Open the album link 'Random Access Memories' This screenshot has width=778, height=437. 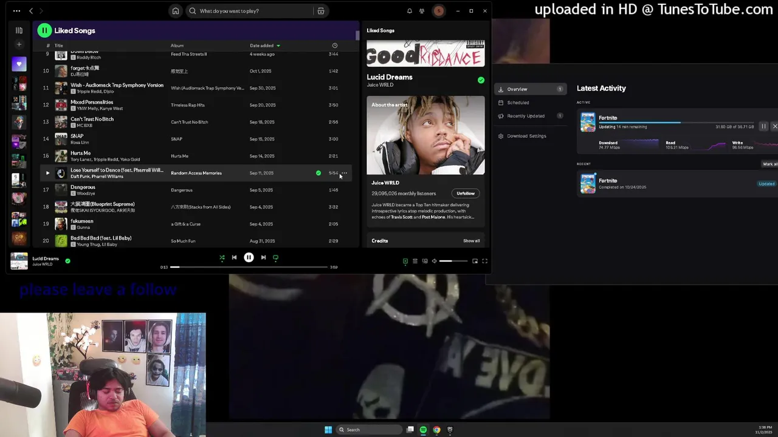196,173
